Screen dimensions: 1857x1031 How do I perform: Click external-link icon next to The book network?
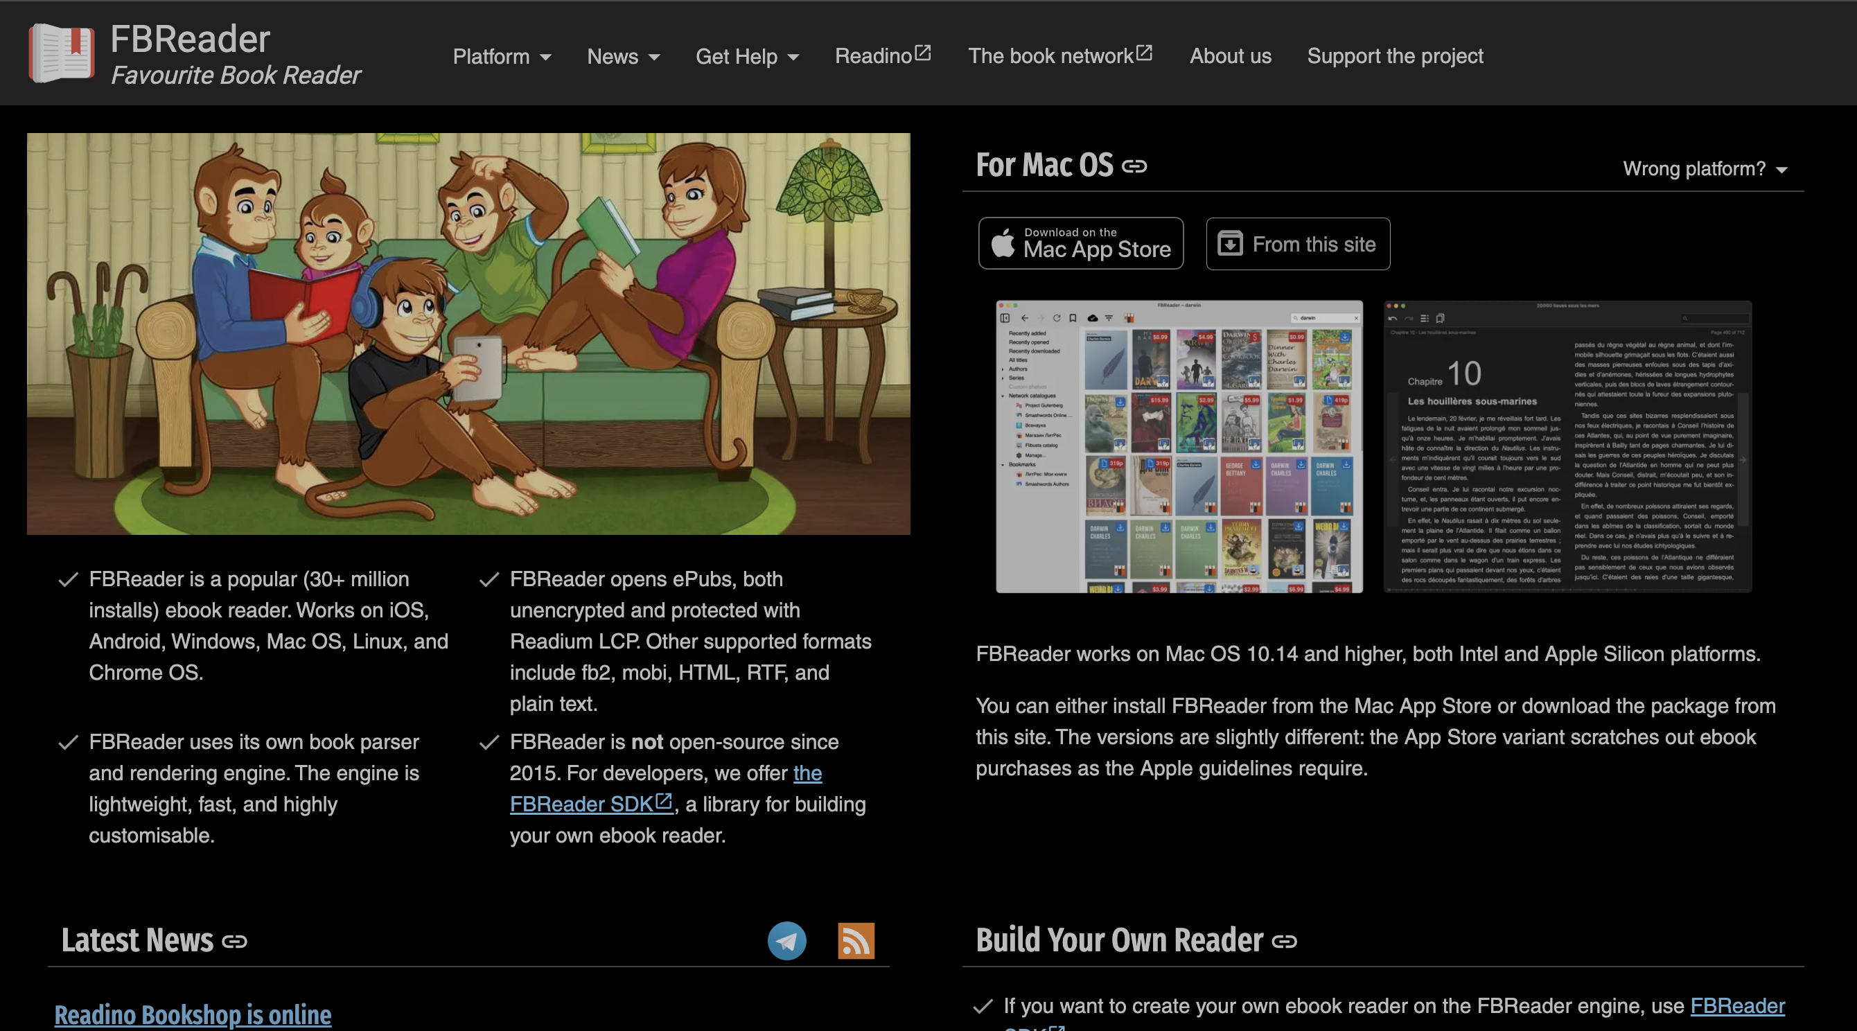[x=1144, y=53]
